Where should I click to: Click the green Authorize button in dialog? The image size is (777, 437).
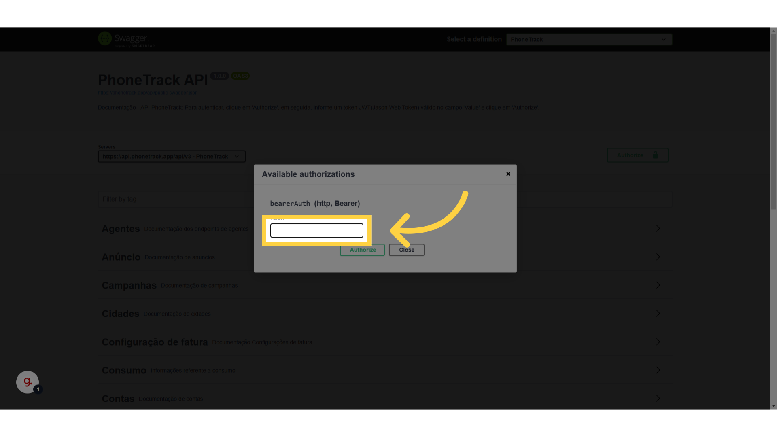(362, 250)
